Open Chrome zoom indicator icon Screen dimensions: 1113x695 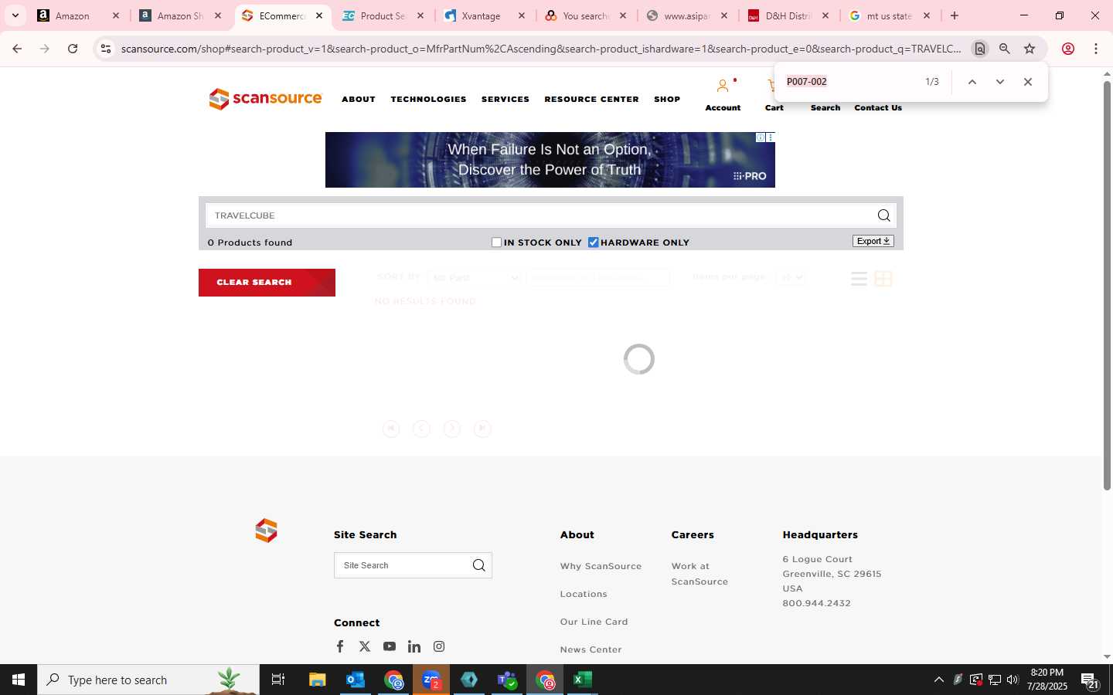[x=1005, y=49]
